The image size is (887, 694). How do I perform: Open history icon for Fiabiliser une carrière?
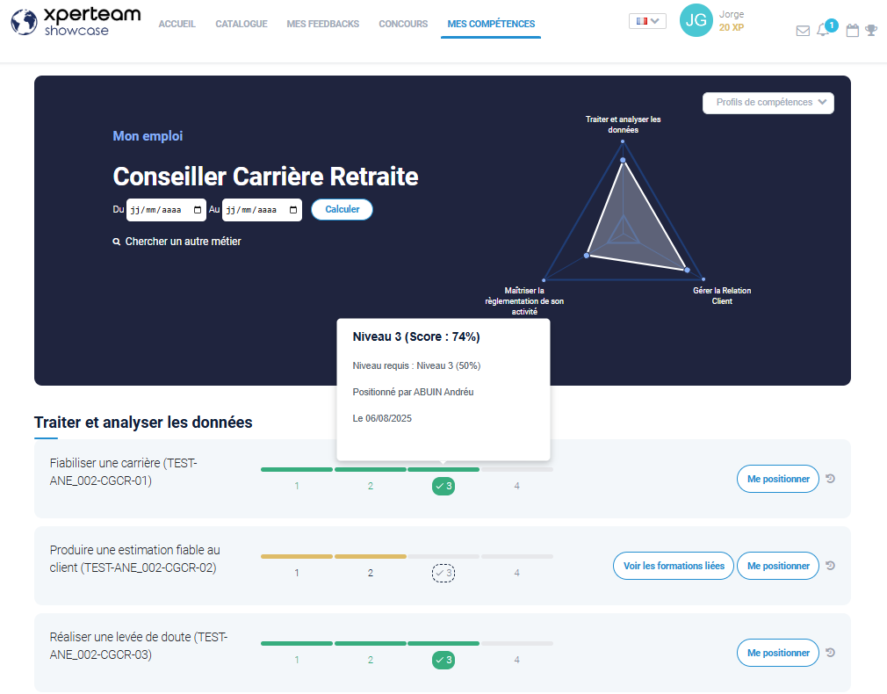831,479
